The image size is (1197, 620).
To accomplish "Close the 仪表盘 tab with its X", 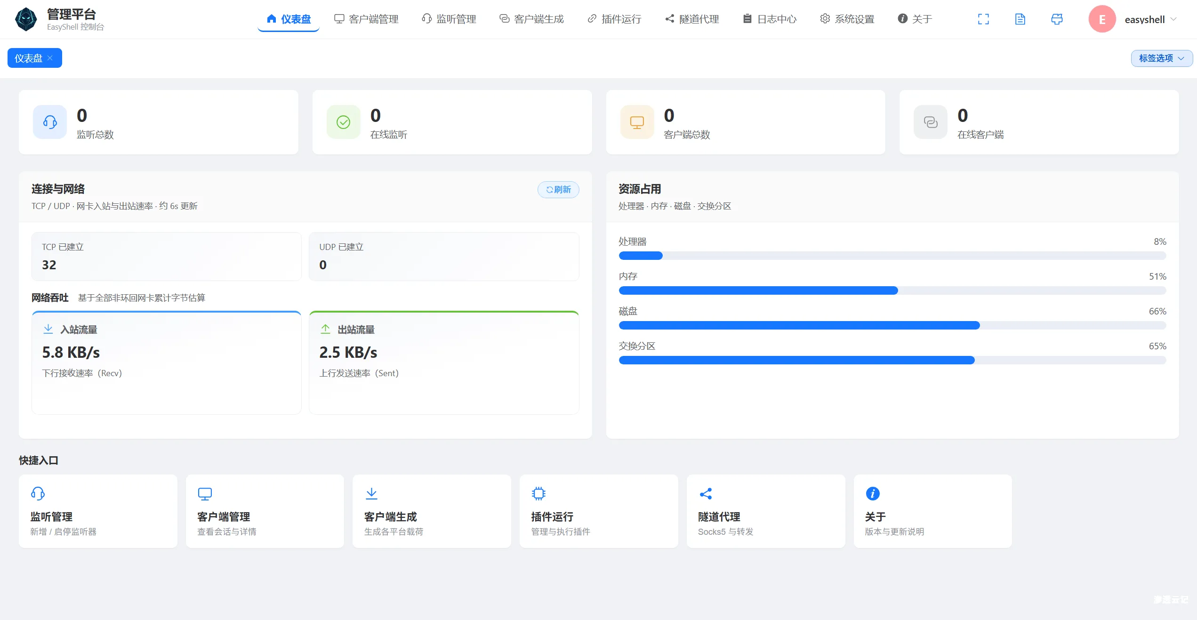I will pos(50,58).
